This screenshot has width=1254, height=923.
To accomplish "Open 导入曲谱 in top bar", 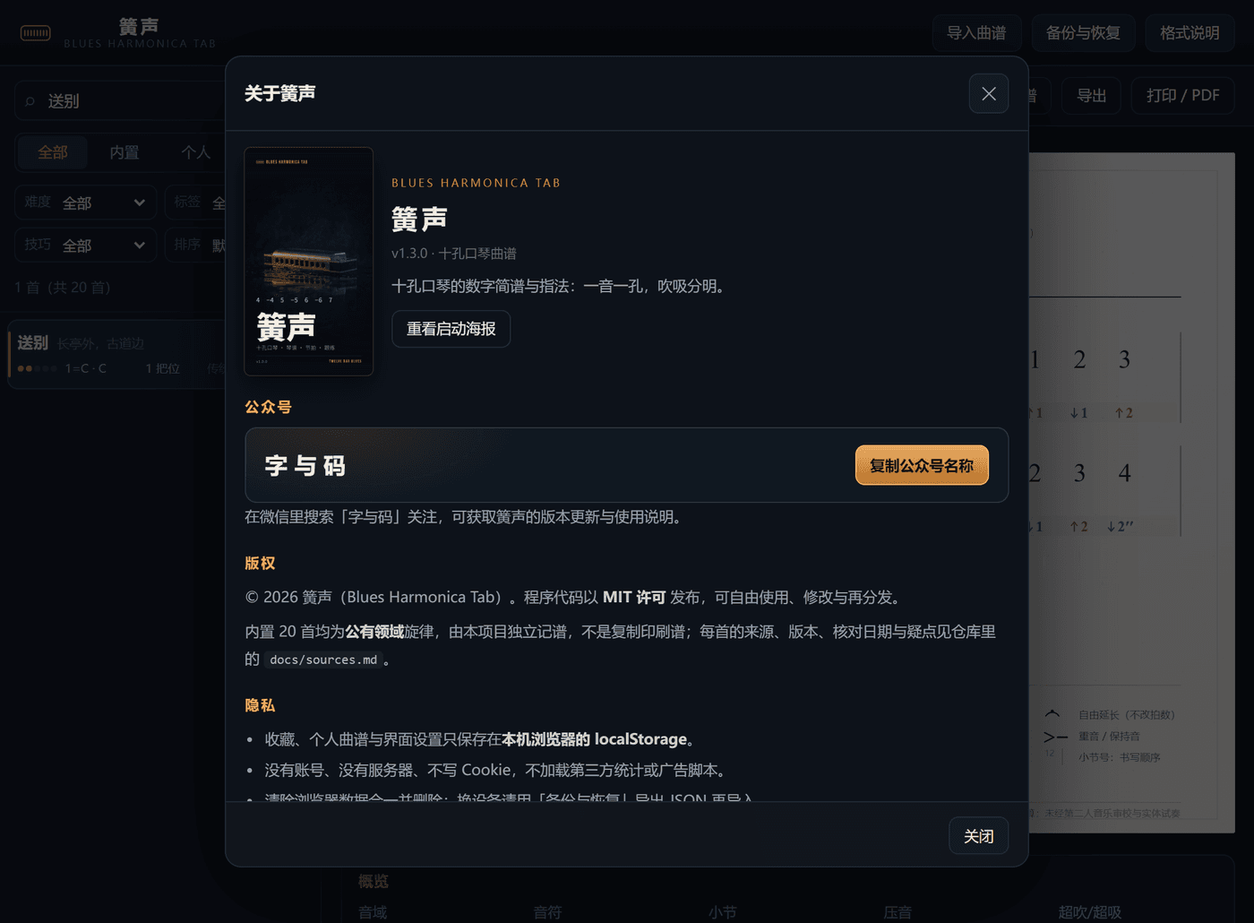I will click(976, 33).
